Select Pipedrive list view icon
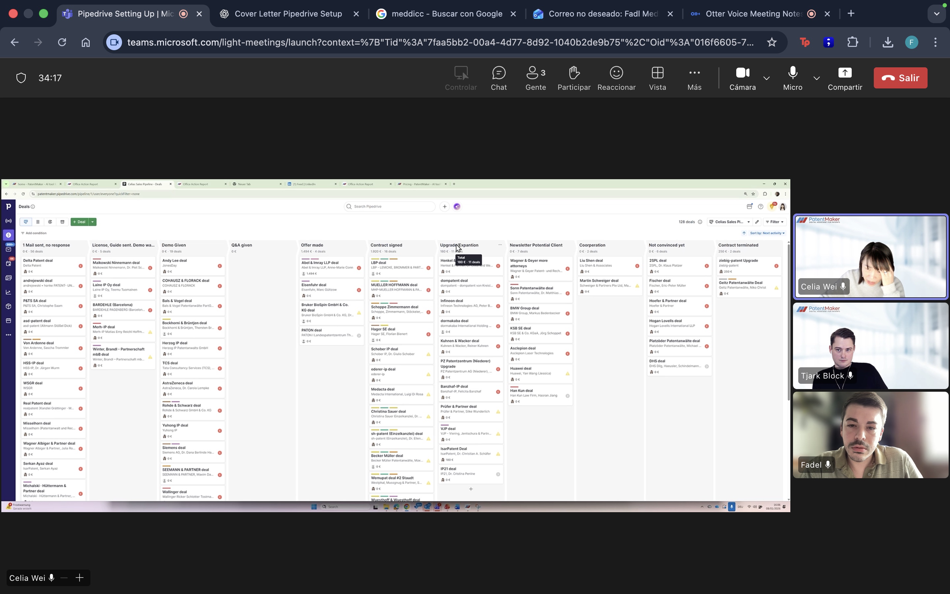 38,222
